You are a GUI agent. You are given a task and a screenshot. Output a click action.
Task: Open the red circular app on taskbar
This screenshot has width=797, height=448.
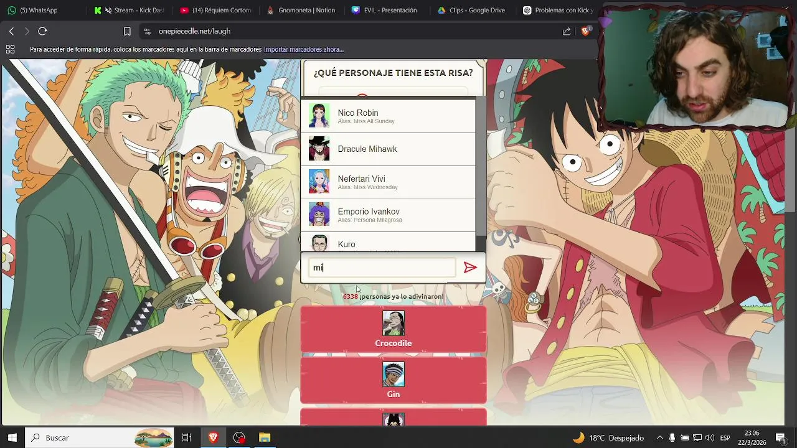[x=239, y=437]
